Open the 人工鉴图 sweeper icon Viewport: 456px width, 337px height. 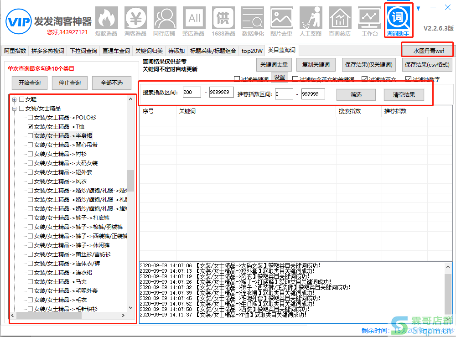311,21
